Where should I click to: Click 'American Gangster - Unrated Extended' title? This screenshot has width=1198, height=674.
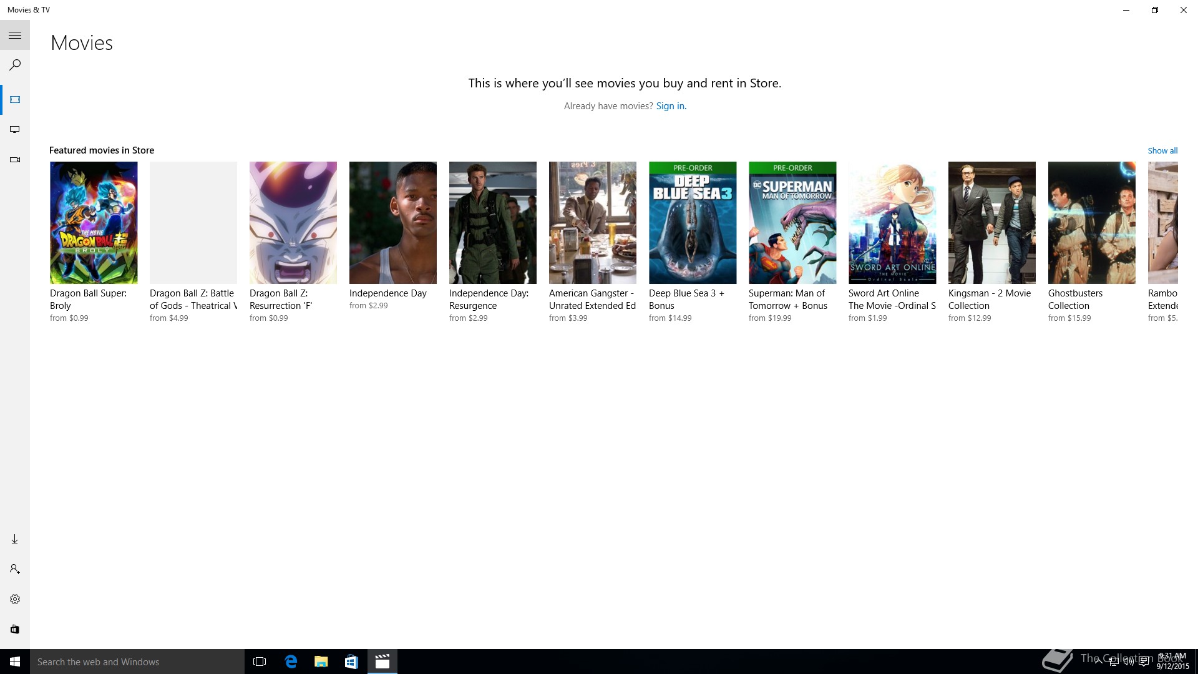593,300
